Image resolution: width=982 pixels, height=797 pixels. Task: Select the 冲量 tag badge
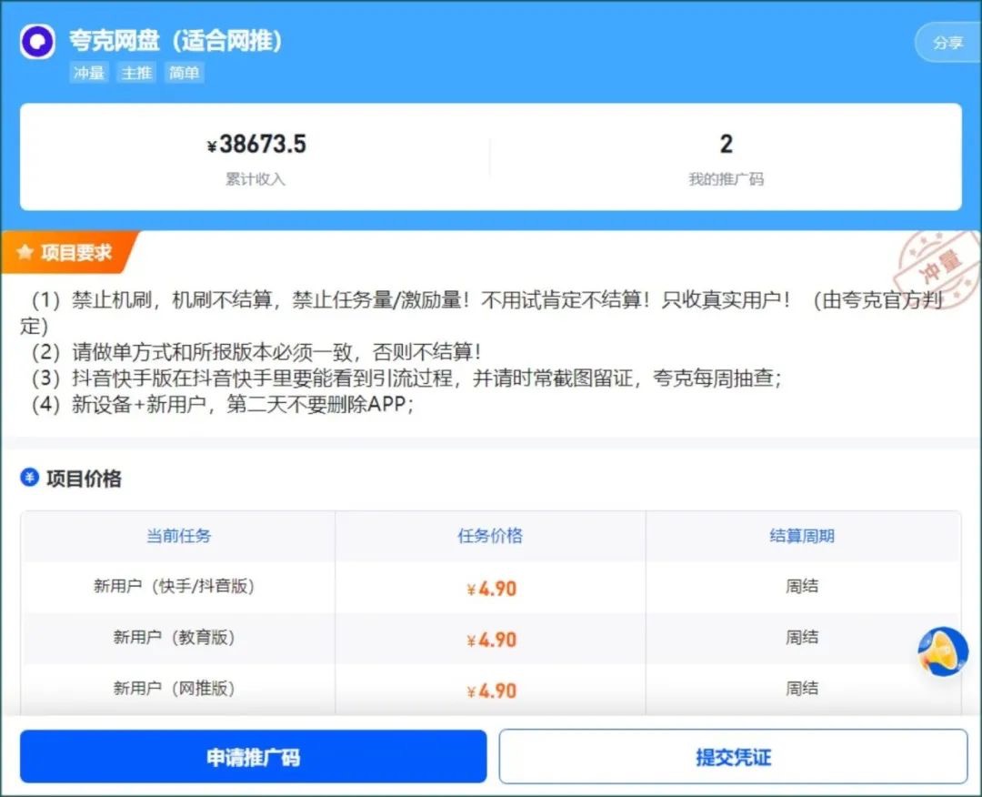pos(88,73)
